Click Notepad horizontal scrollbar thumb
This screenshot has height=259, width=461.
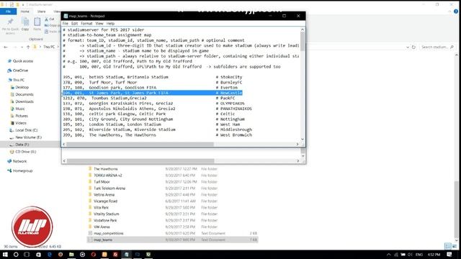coord(140,144)
